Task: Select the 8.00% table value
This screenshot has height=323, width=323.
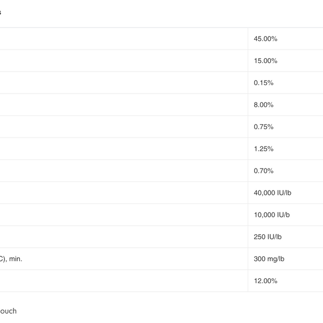Action: pos(264,105)
